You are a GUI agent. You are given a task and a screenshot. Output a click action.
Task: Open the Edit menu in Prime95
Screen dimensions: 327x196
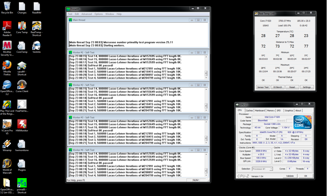77,14
